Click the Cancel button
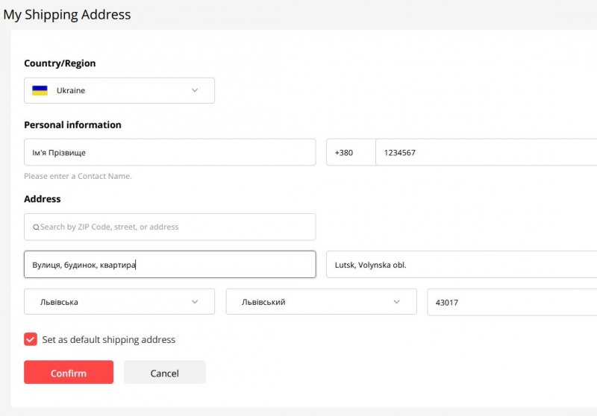The width and height of the screenshot is (597, 416). [x=164, y=373]
